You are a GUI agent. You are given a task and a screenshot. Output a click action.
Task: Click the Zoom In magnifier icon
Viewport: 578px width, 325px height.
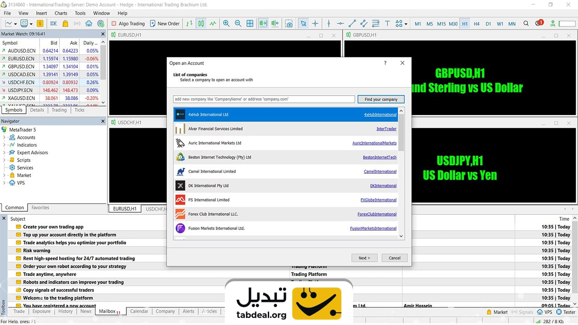tap(226, 23)
